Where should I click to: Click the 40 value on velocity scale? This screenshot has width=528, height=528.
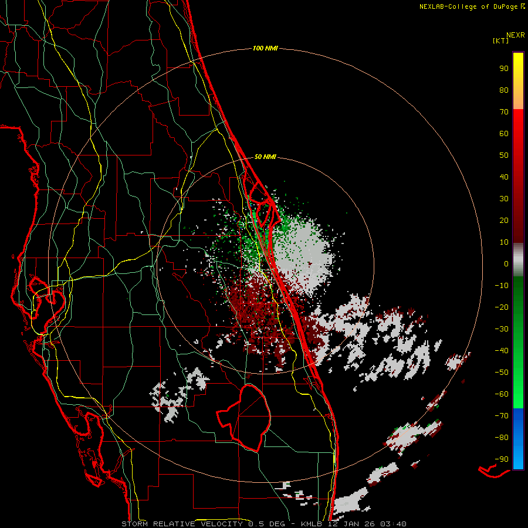(x=504, y=177)
